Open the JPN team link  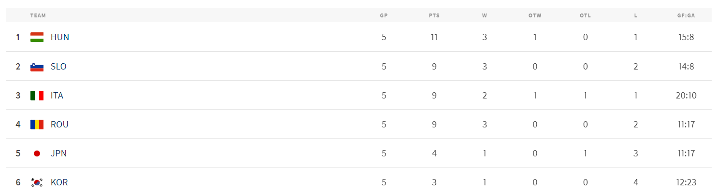(58, 153)
